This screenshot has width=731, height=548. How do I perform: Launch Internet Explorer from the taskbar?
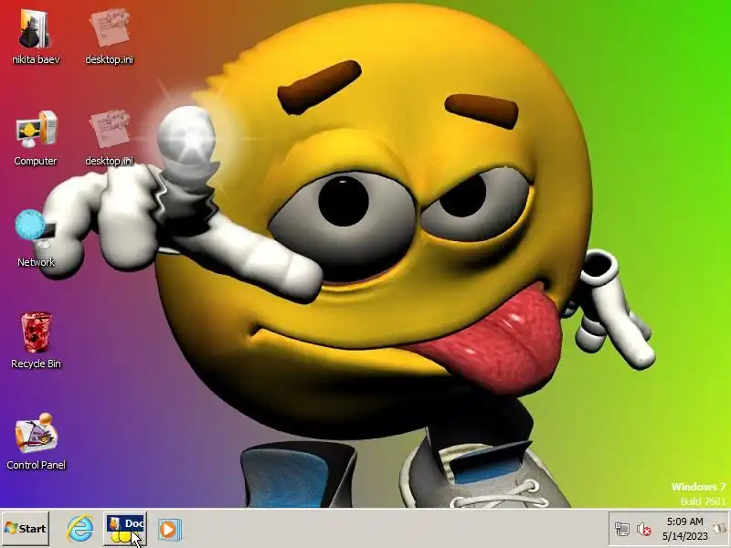[x=79, y=529]
